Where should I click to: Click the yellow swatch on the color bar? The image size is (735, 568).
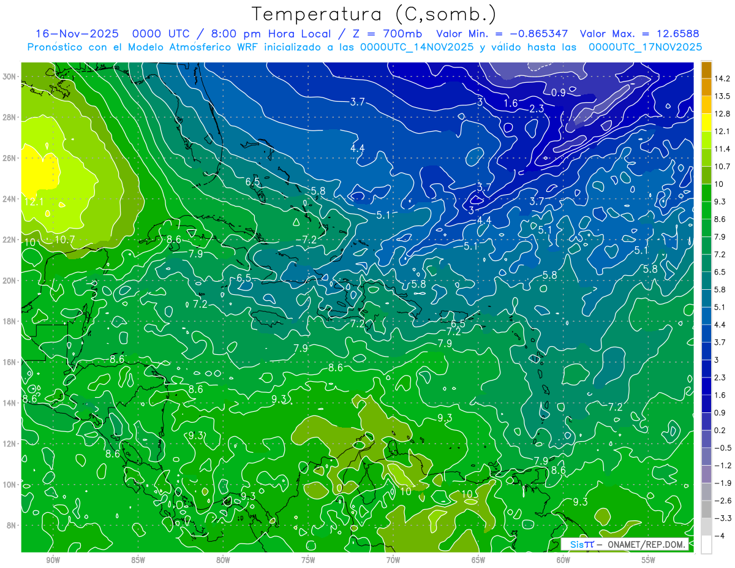(x=706, y=123)
